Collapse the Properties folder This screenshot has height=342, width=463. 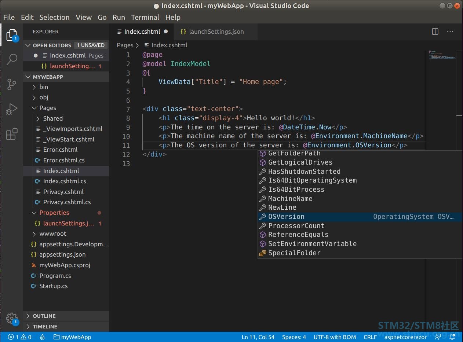66,213
